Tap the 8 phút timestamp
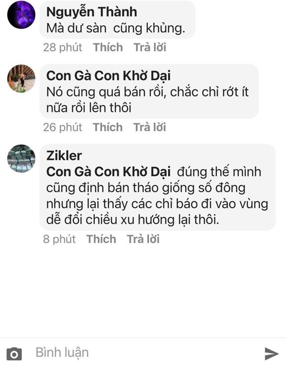Screen dimensions: 286x382 59,239
